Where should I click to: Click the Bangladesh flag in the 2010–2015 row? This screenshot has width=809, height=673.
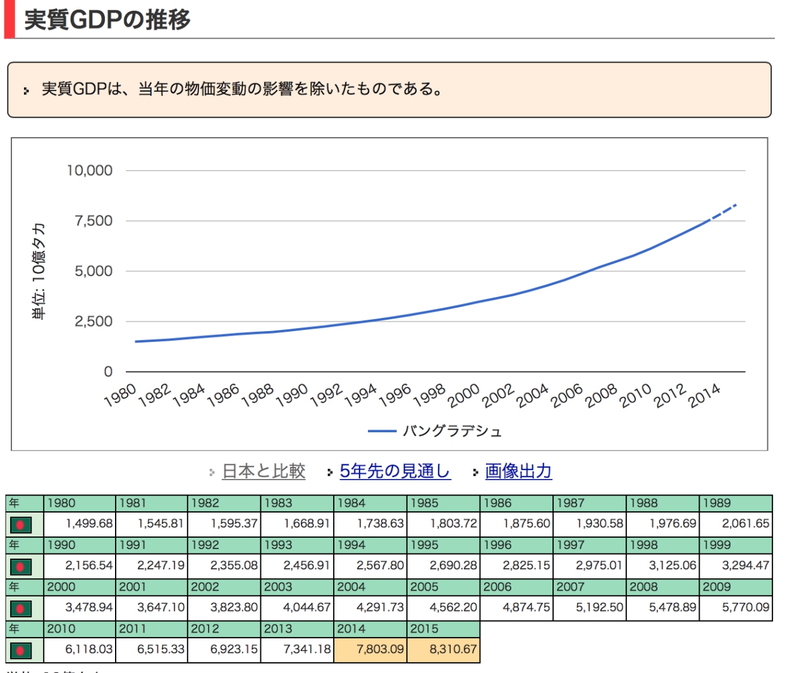pyautogui.click(x=21, y=650)
